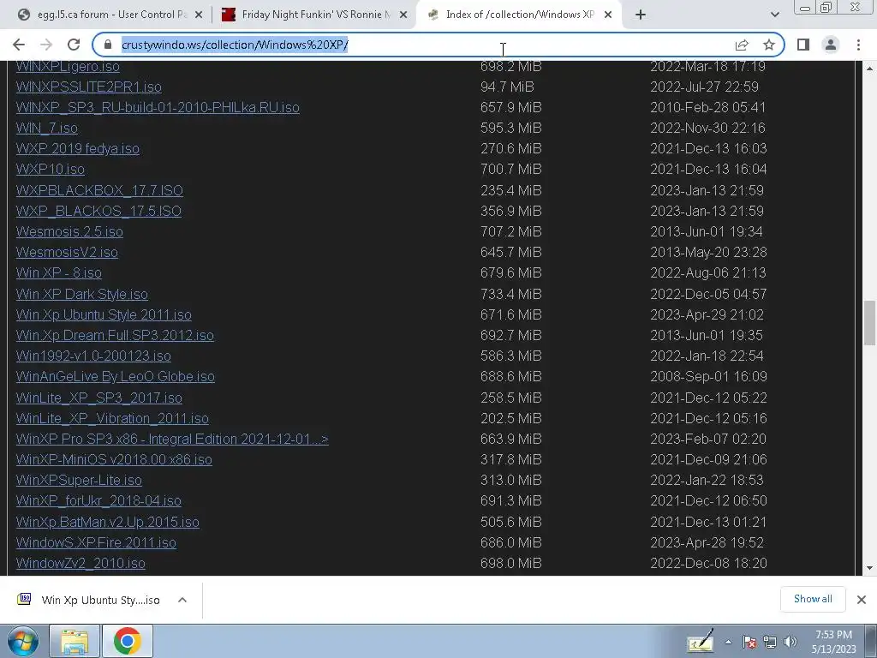Click the WXP 2019 fedya.iso link
Image resolution: width=877 pixels, height=658 pixels.
(x=77, y=149)
